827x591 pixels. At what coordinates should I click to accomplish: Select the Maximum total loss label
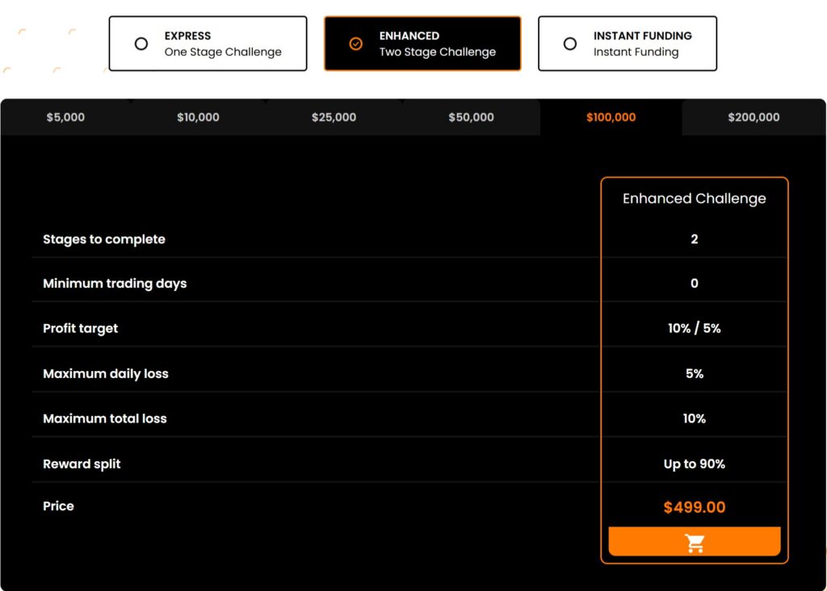105,419
